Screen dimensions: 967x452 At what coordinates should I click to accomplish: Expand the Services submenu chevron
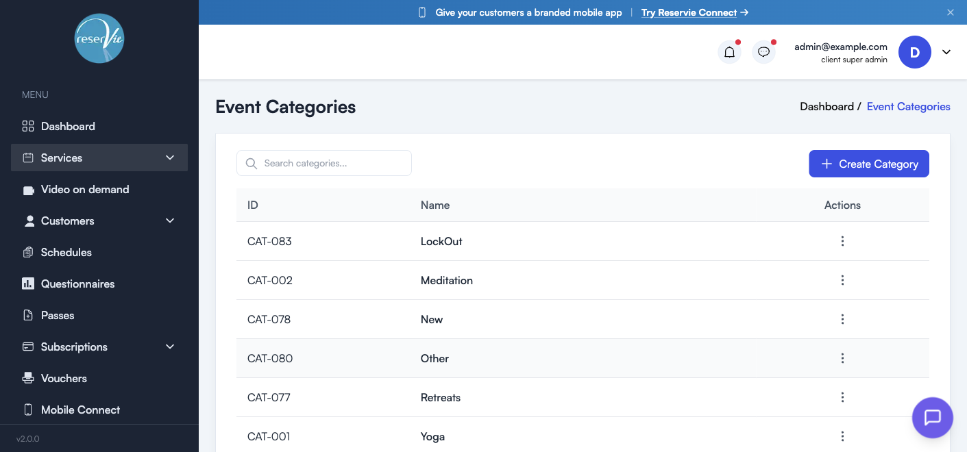point(170,158)
